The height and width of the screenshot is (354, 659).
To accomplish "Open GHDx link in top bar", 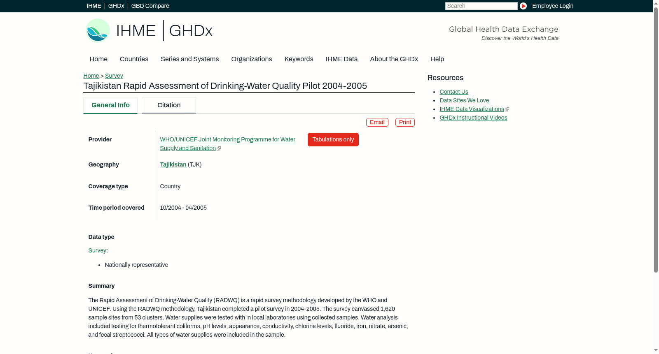I will [x=116, y=6].
